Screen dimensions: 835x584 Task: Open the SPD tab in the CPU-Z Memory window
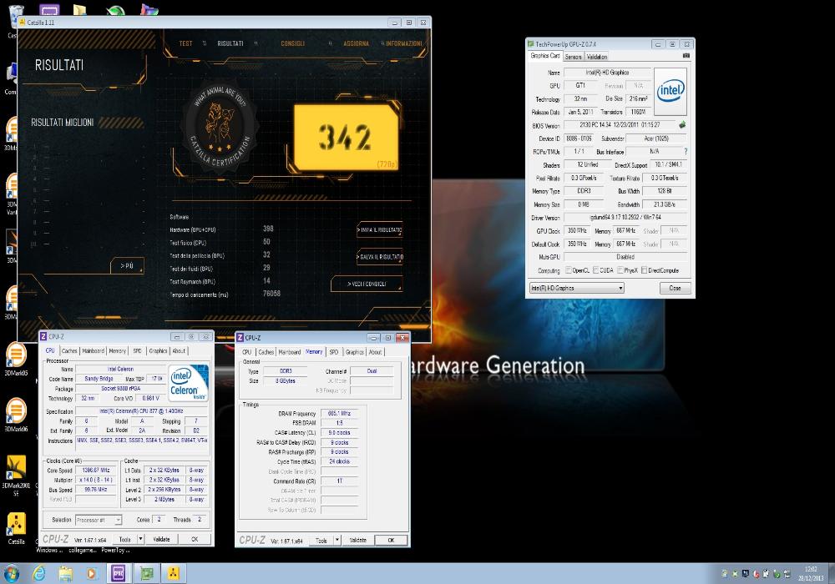(x=334, y=352)
